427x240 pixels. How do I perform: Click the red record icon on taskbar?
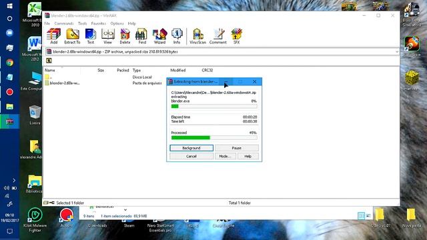9,92
